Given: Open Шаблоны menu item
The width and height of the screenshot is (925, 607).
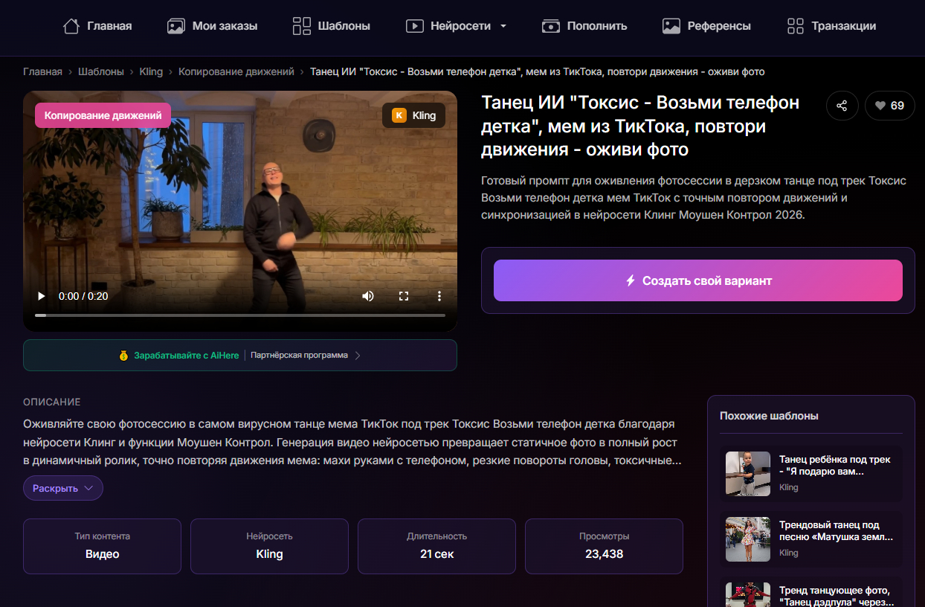Looking at the screenshot, I should [332, 26].
